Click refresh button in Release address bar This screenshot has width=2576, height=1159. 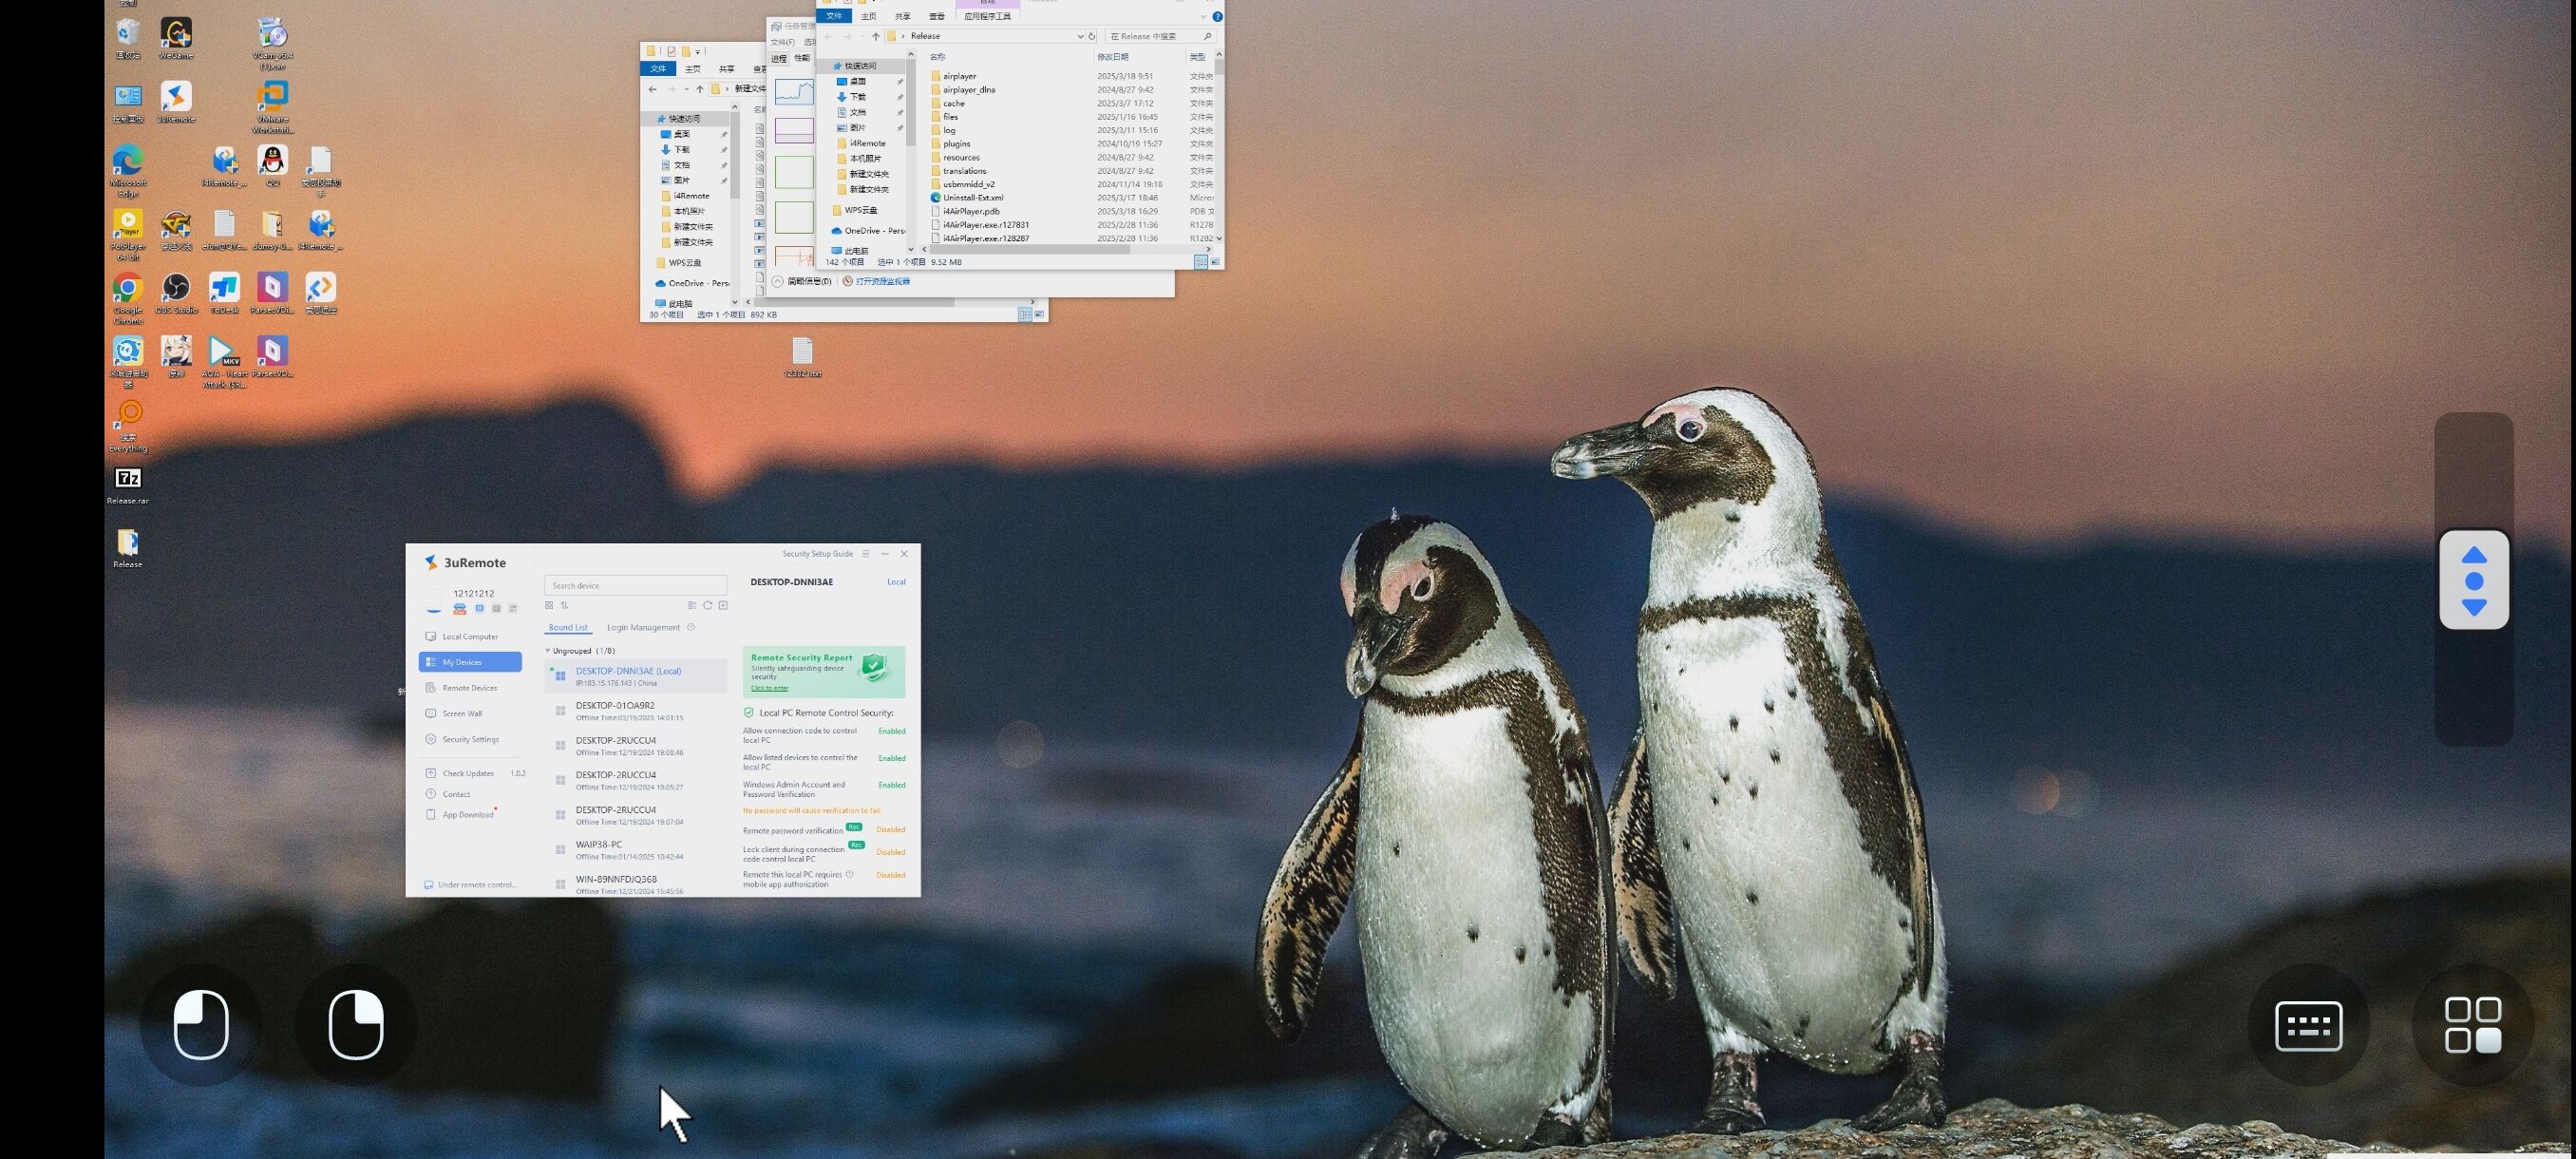(1092, 36)
